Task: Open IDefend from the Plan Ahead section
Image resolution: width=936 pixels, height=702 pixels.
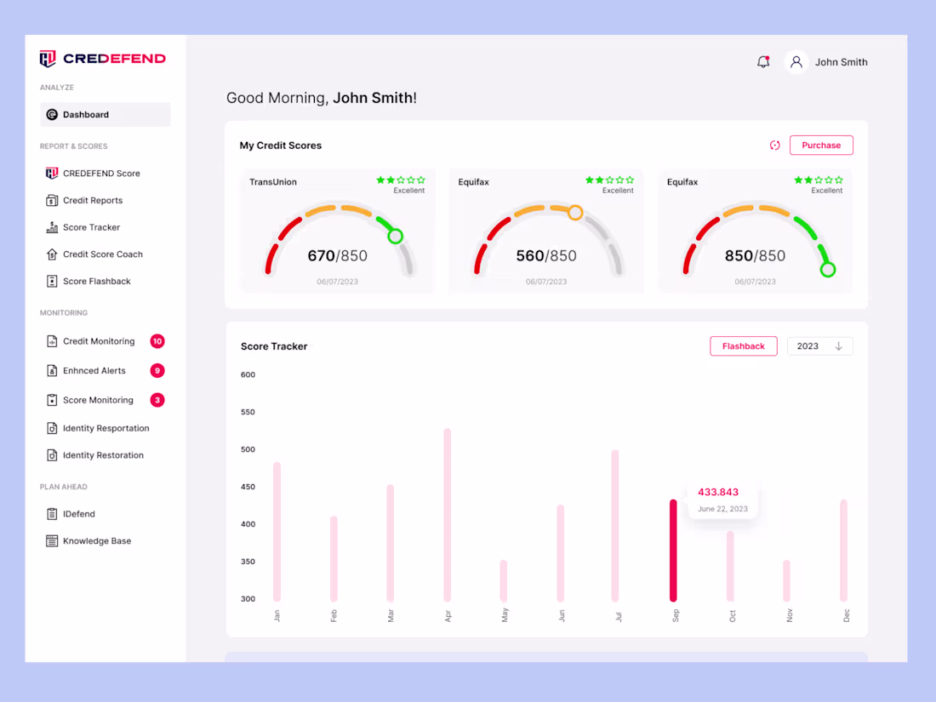Action: point(77,513)
